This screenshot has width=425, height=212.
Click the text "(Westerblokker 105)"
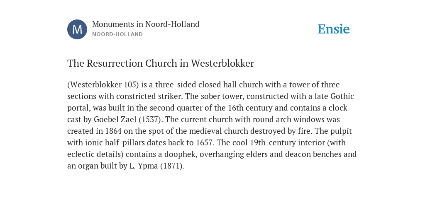tap(103, 84)
